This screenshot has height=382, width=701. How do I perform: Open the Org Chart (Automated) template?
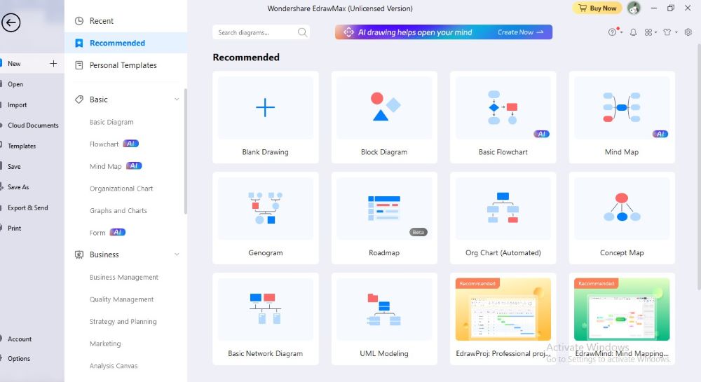pos(503,218)
